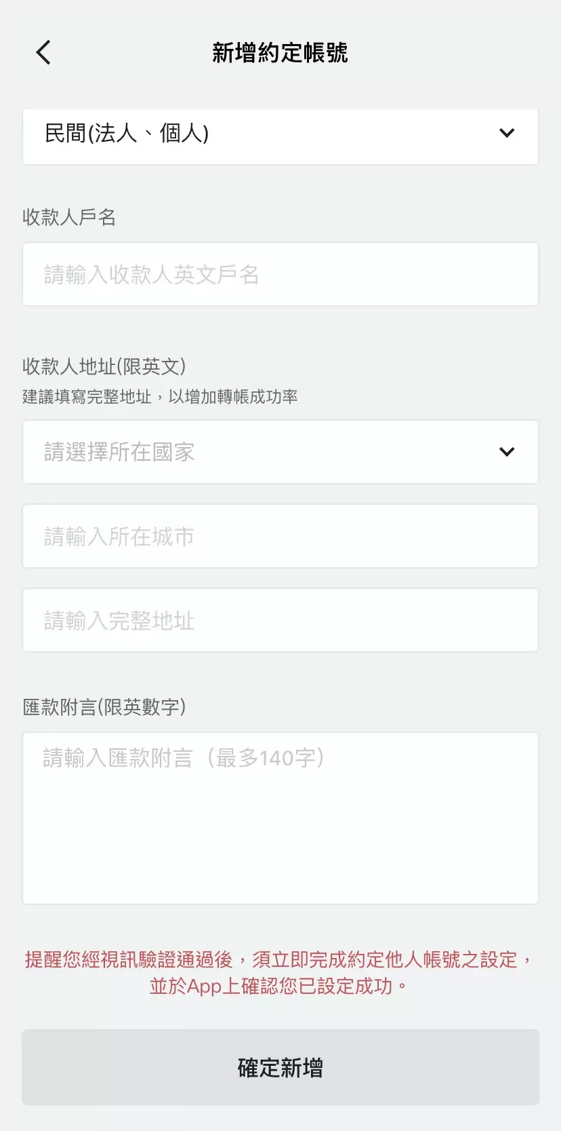Tap the 請輸入所在城市 city field
Viewport: 561px width, 1131px height.
(280, 536)
